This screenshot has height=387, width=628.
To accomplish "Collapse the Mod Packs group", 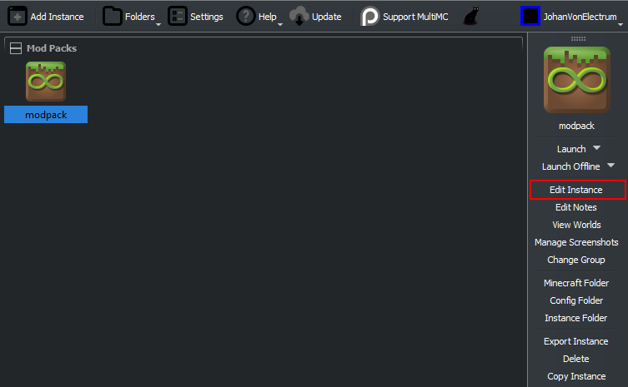I will (x=16, y=48).
